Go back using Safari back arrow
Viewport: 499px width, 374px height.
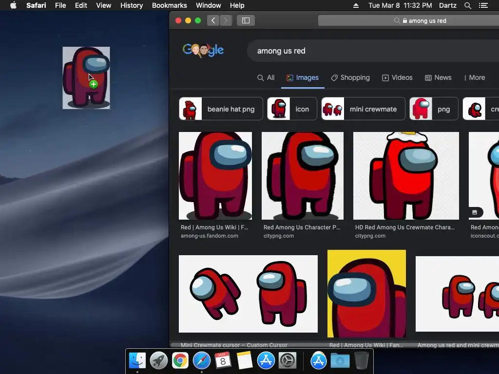pyautogui.click(x=213, y=20)
